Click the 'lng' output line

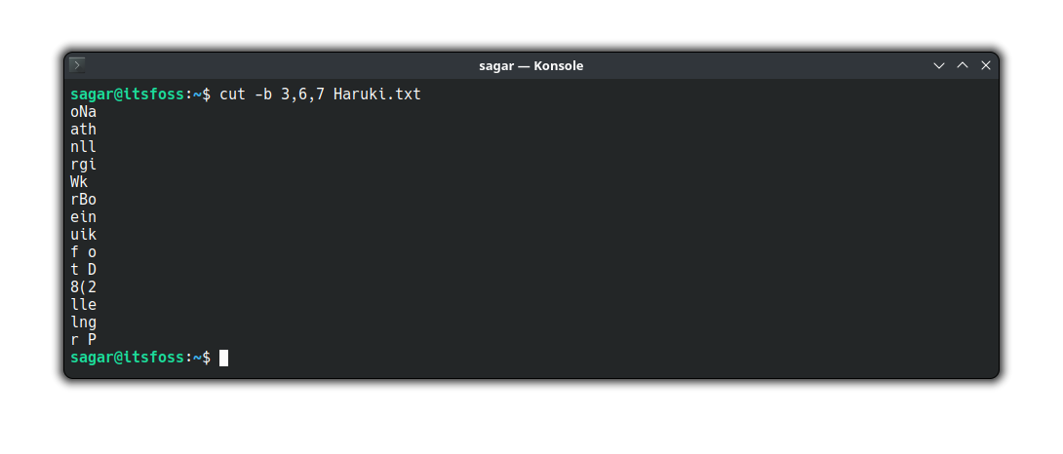[x=83, y=322]
